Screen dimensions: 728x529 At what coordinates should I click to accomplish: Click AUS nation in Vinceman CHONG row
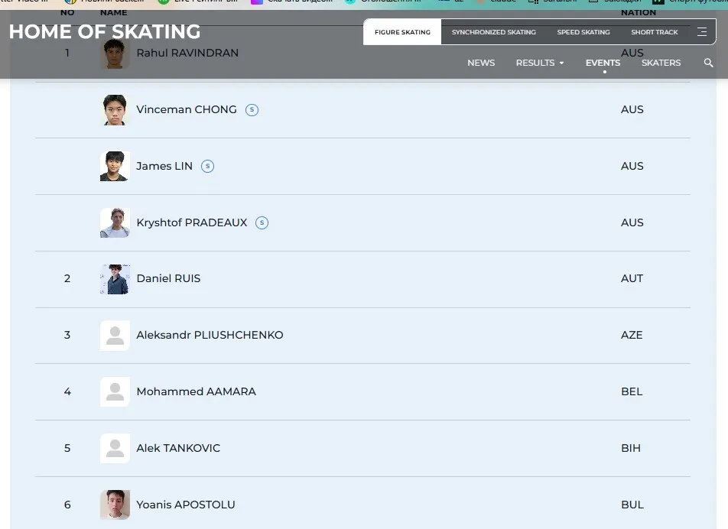(x=632, y=109)
